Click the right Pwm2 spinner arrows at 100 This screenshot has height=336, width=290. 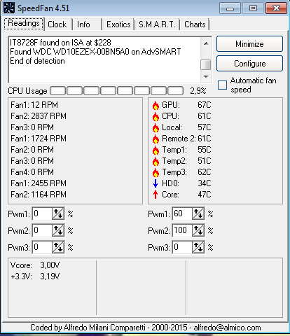tap(198, 230)
